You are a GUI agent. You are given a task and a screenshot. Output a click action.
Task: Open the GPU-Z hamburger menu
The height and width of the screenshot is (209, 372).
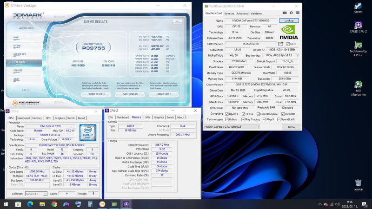298,13
